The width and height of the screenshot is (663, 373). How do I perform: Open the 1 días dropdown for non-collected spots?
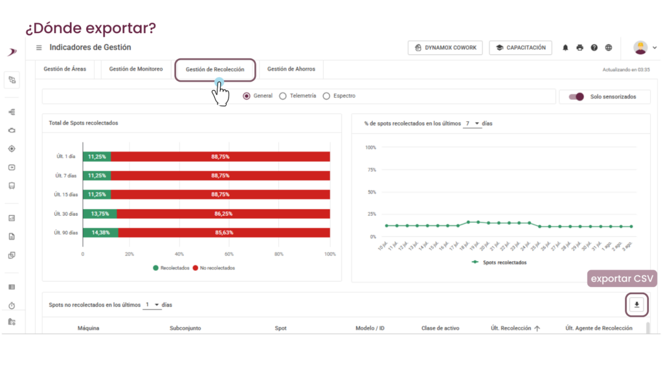coord(152,304)
